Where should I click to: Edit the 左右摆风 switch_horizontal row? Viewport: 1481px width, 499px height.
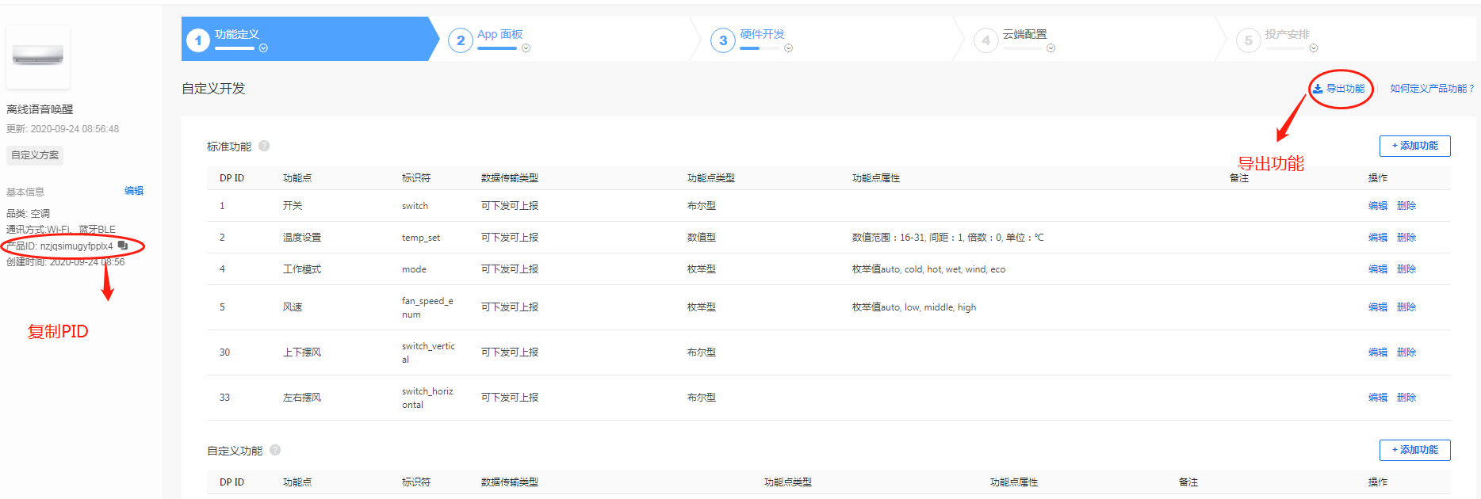[x=1378, y=398]
